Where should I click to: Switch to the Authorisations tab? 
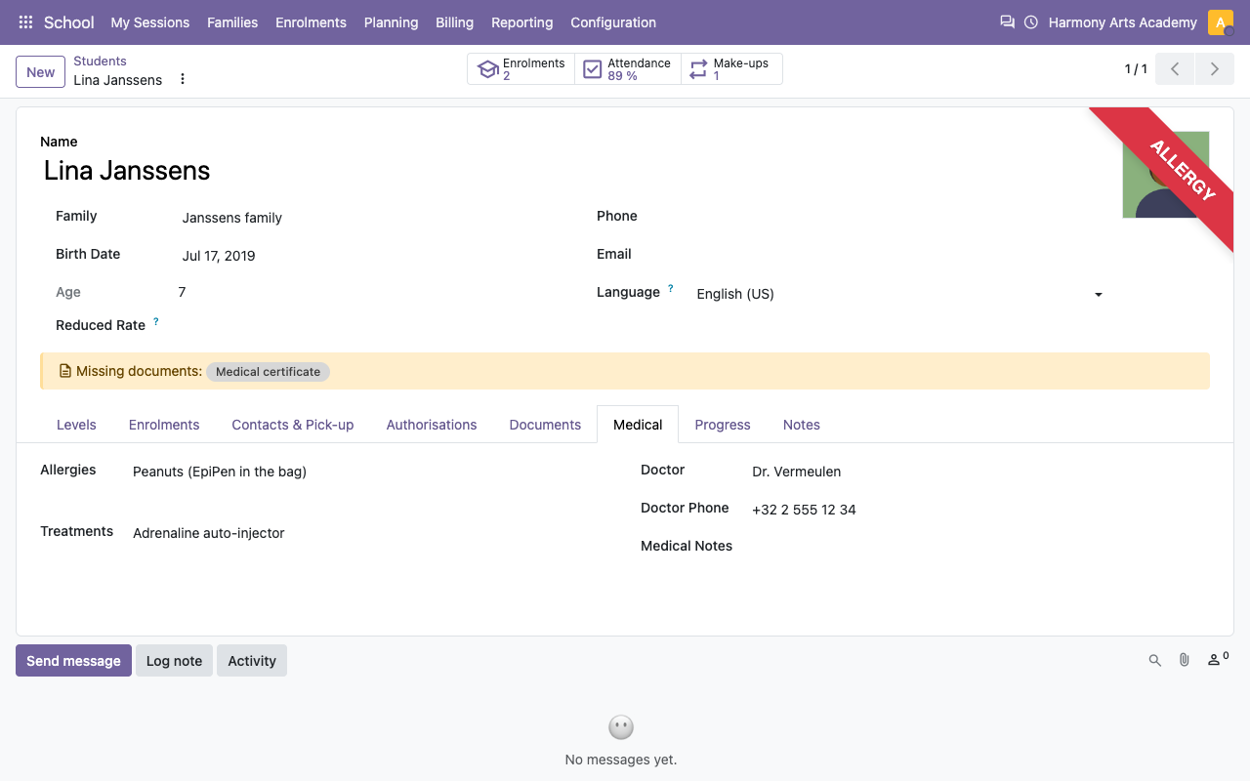pyautogui.click(x=432, y=425)
